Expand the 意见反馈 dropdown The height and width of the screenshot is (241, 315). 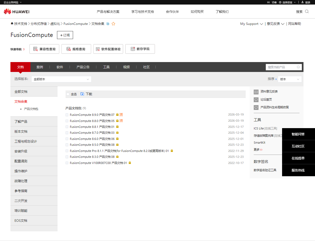275,24
